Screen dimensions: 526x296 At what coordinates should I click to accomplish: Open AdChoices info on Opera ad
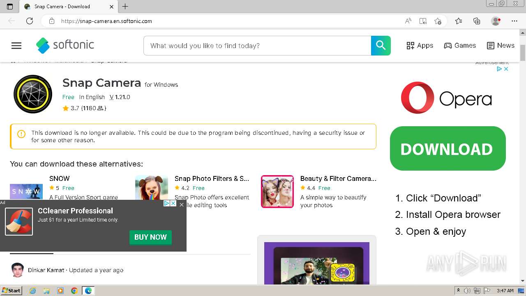pos(500,69)
